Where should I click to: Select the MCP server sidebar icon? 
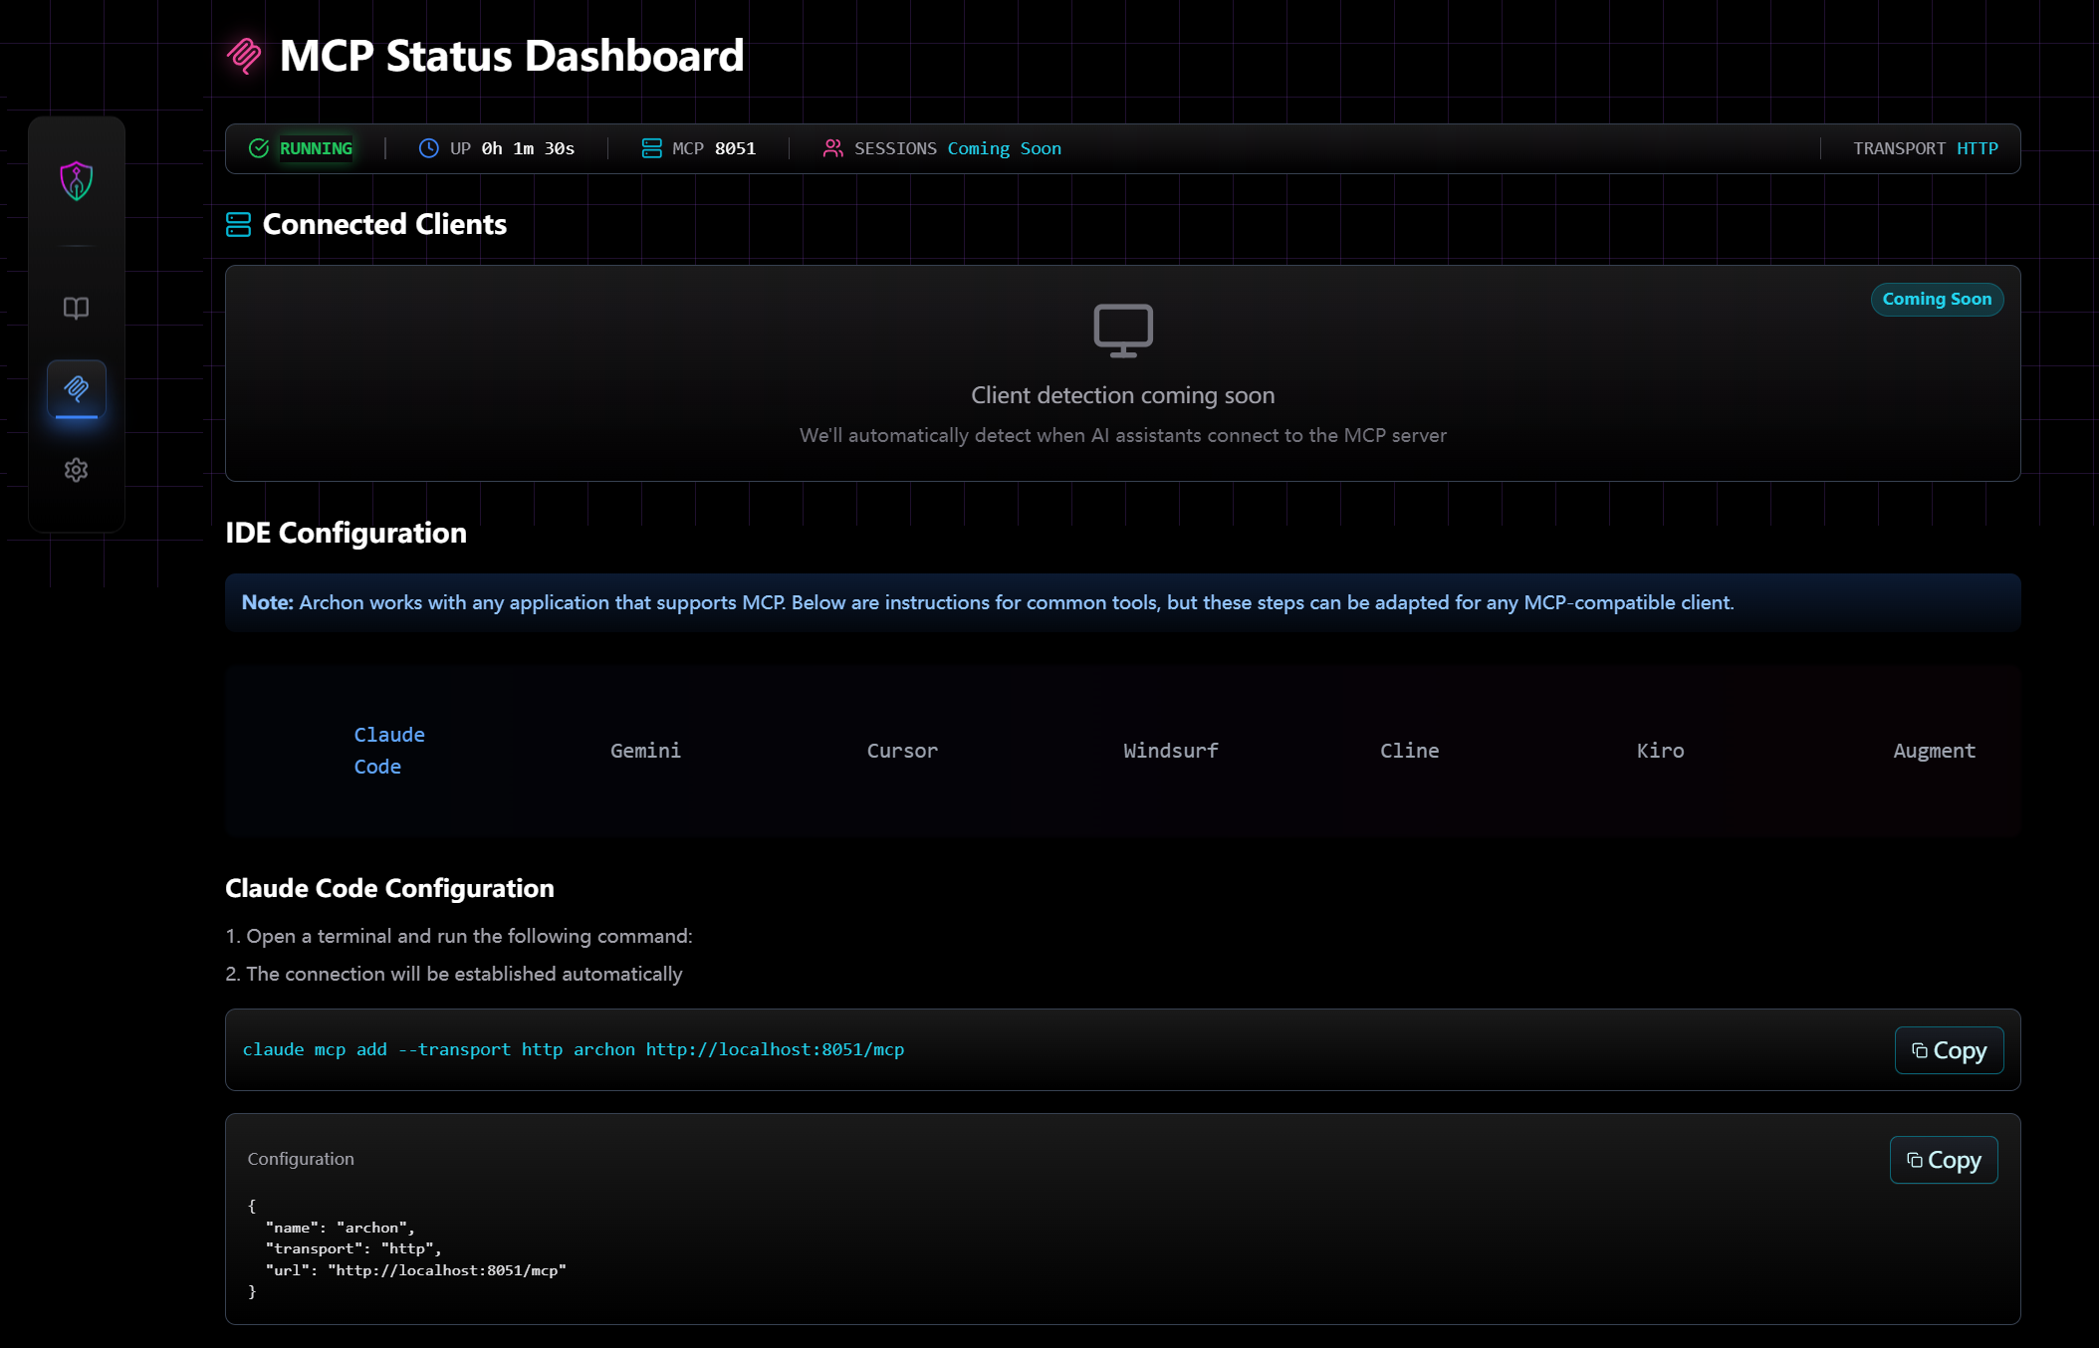point(77,388)
